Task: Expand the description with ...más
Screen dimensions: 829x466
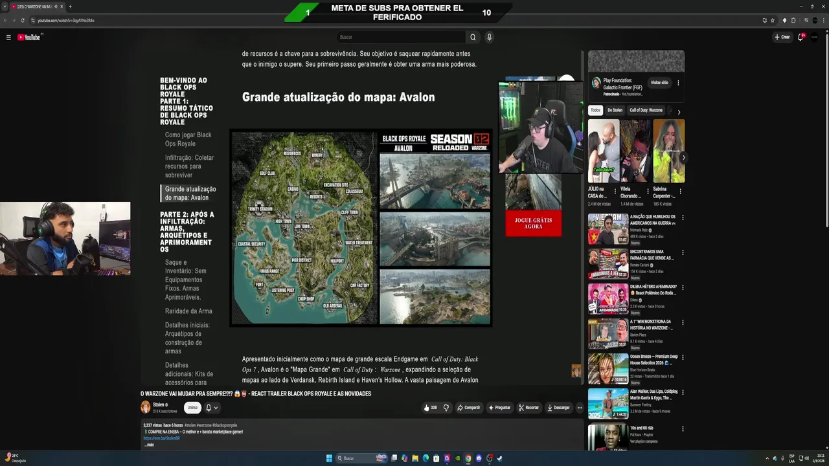Action: click(150, 445)
